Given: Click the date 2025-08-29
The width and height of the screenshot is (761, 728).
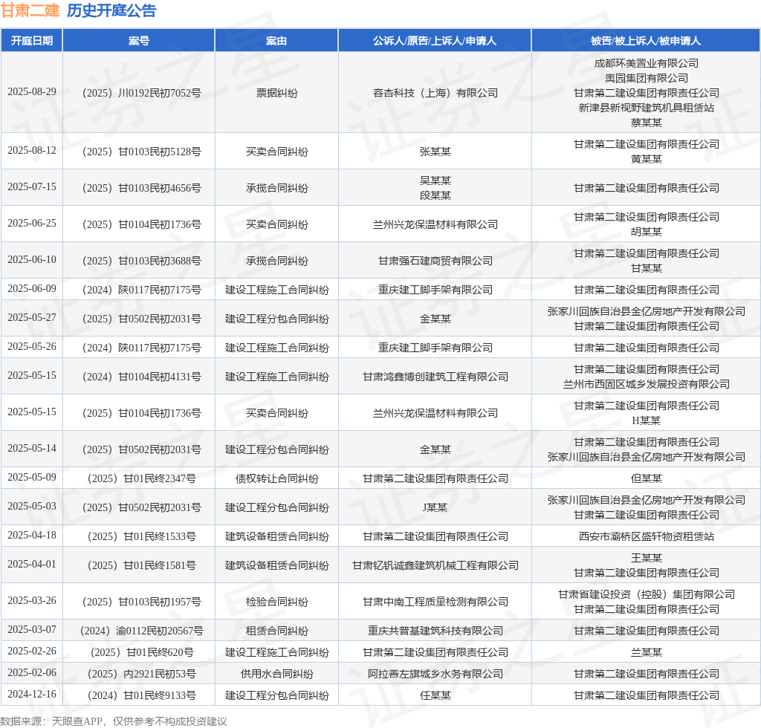Looking at the screenshot, I should coord(32,91).
